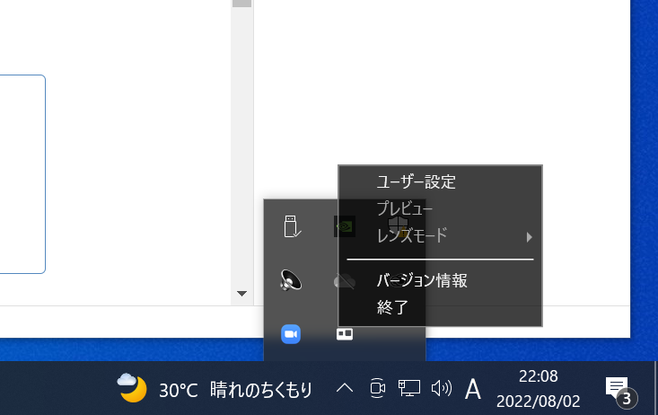Image resolution: width=658 pixels, height=415 pixels.
Task: Open the Zoom tray icon
Action: [291, 334]
